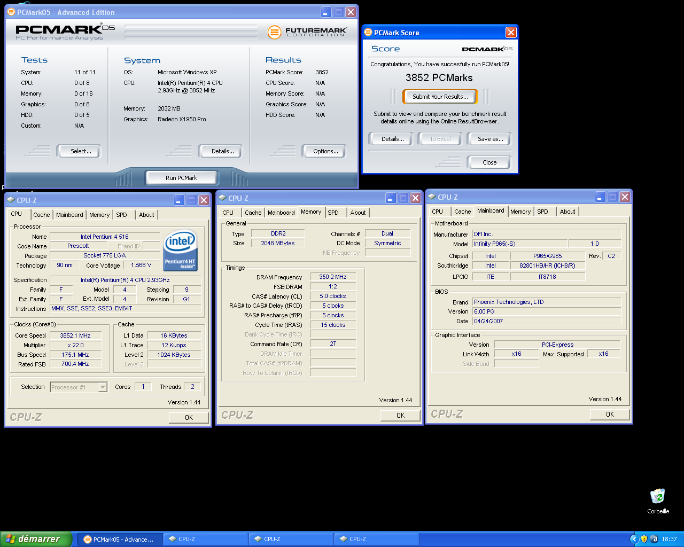Close the PCMark Score dialog with X
684x547 pixels.
click(511, 32)
